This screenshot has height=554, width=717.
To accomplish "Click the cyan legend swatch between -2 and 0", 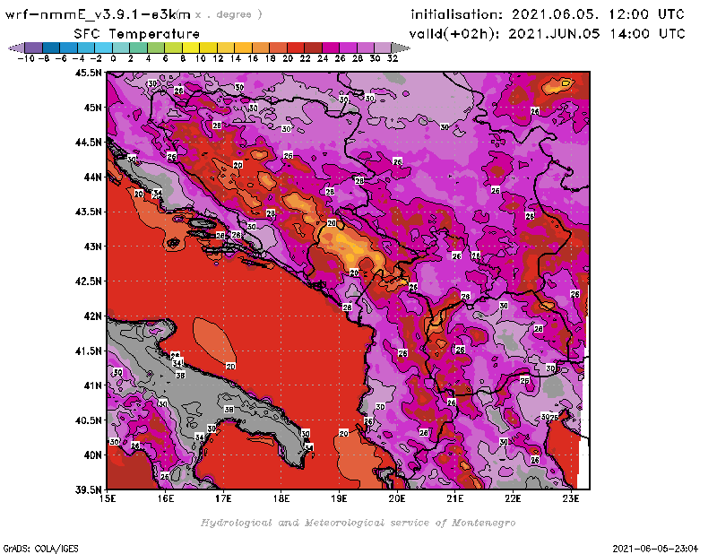I will [x=103, y=48].
